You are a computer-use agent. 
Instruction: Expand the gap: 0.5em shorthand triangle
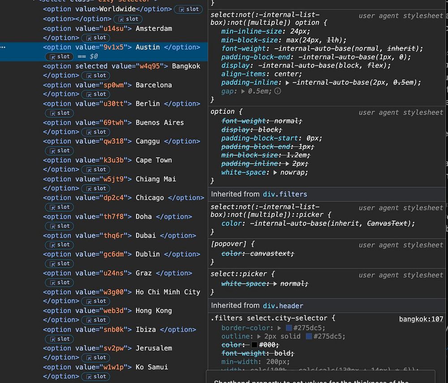click(243, 91)
